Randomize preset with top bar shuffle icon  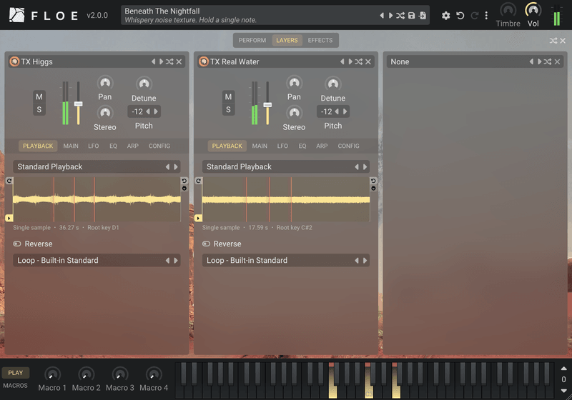400,16
